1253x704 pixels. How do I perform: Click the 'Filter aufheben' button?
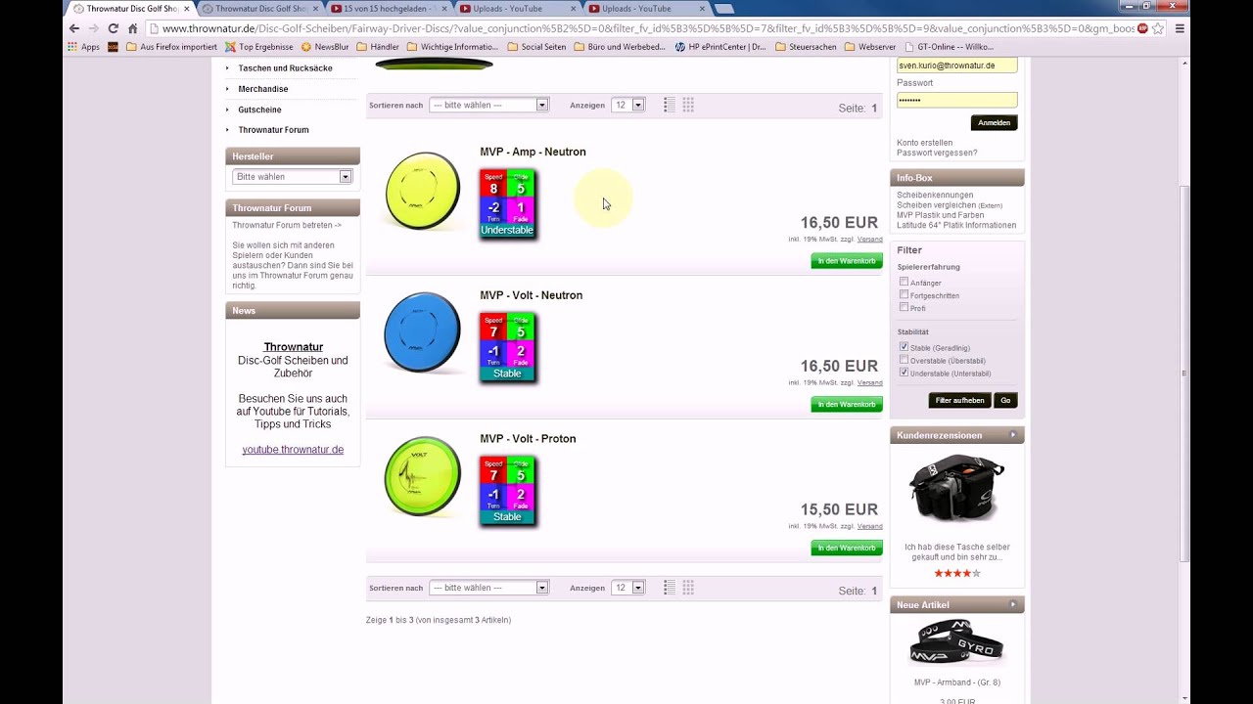tap(959, 401)
